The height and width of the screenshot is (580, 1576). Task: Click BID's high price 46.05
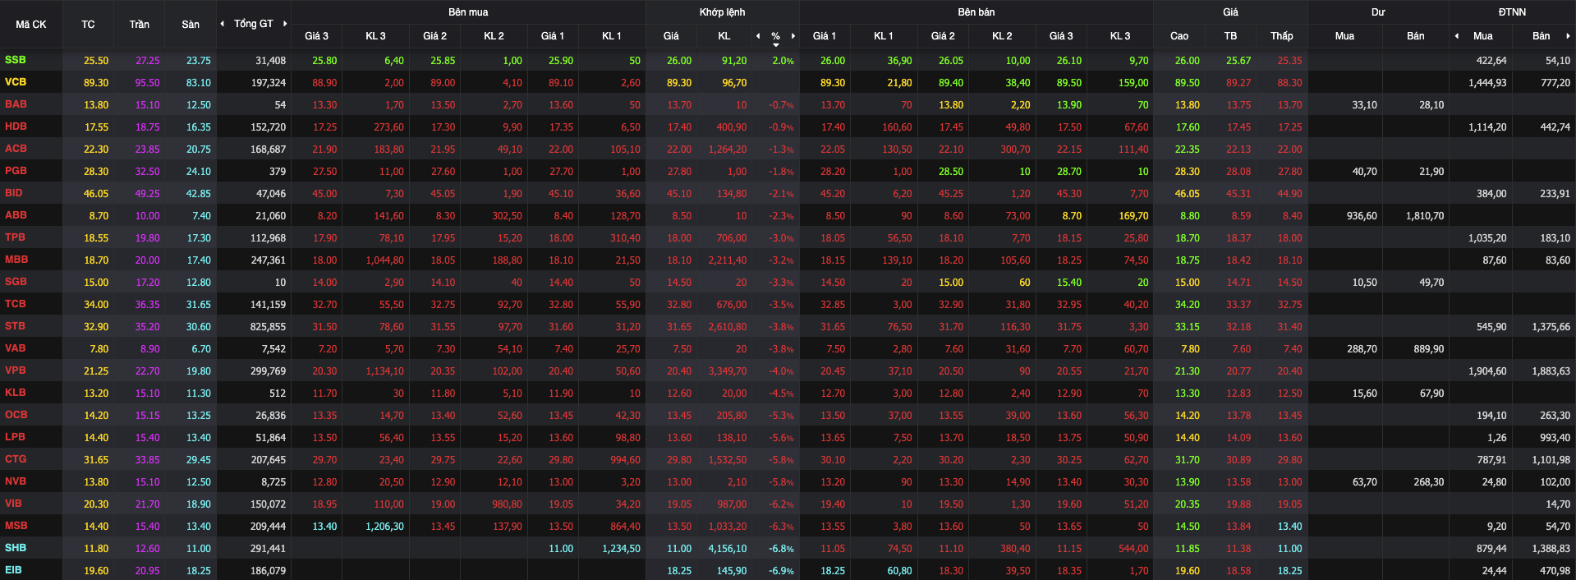1187,194
